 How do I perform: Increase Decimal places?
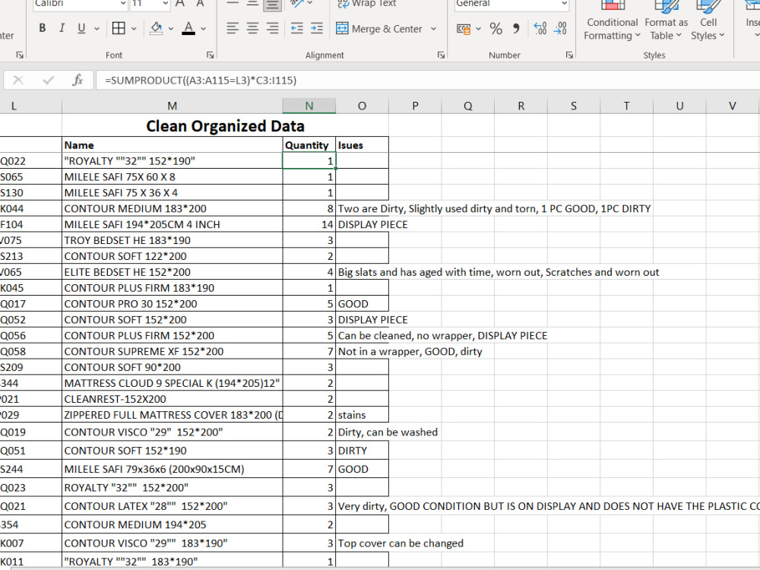(x=540, y=29)
